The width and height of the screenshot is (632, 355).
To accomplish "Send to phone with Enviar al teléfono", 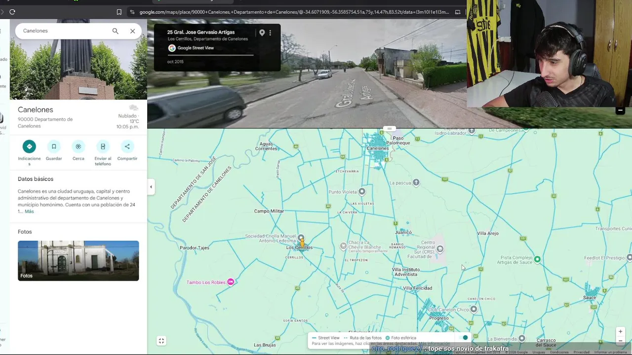I will (x=103, y=146).
